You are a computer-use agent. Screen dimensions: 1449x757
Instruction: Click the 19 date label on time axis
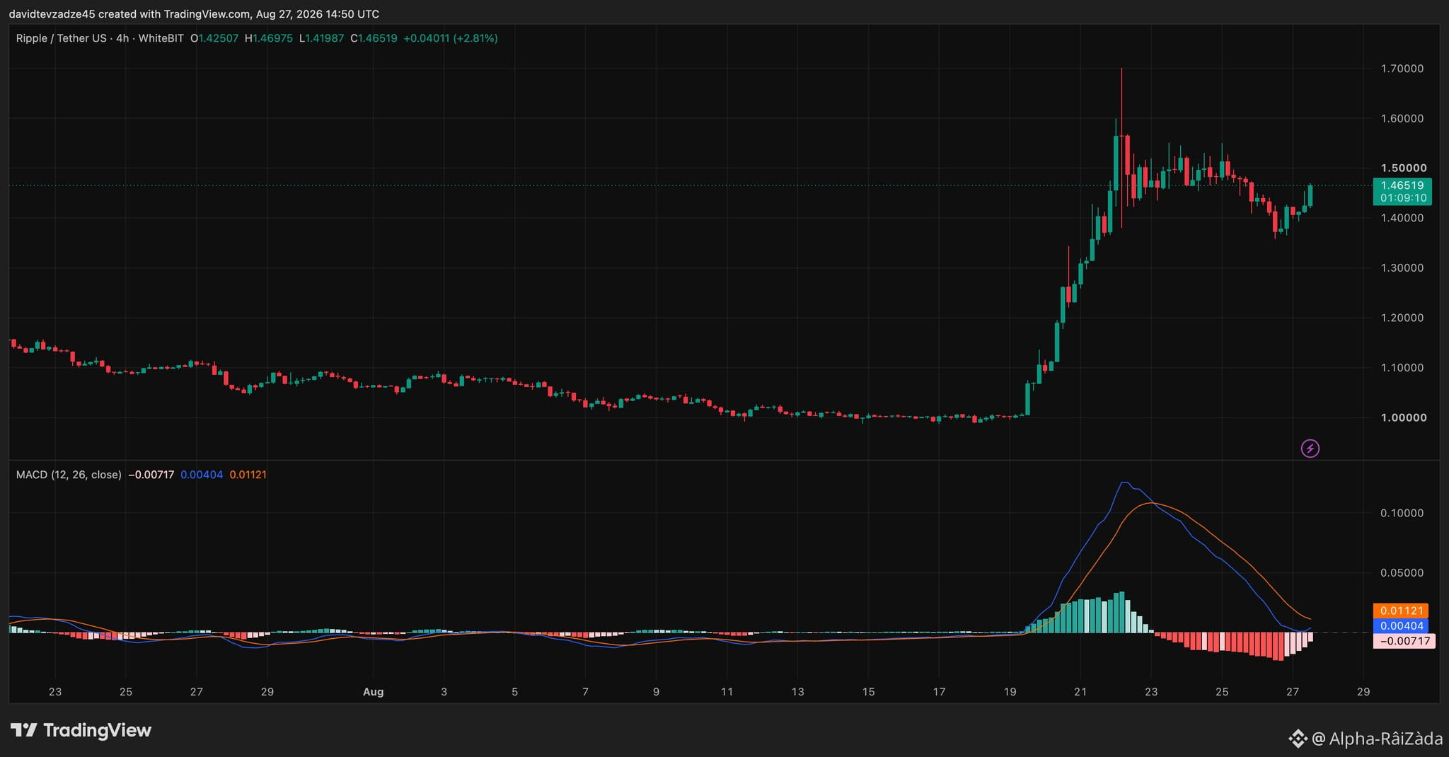click(1010, 692)
